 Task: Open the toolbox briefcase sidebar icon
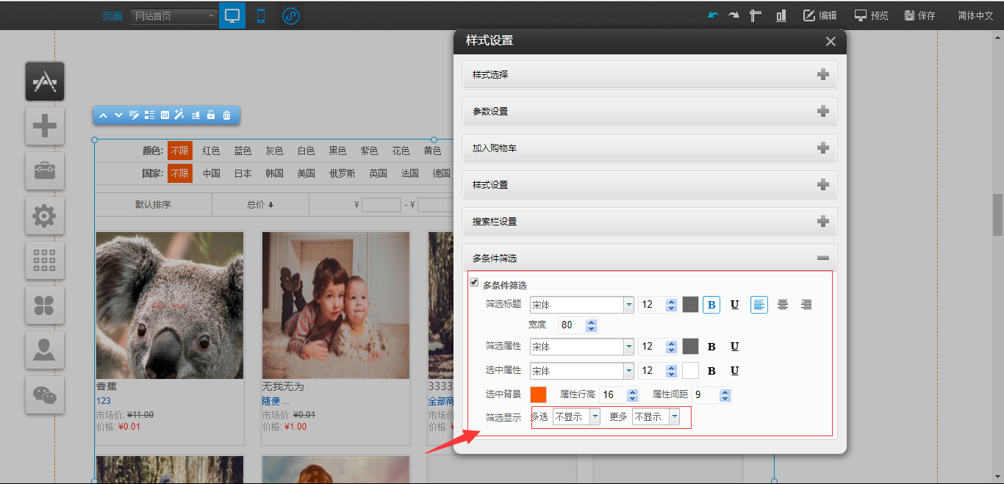[x=45, y=171]
